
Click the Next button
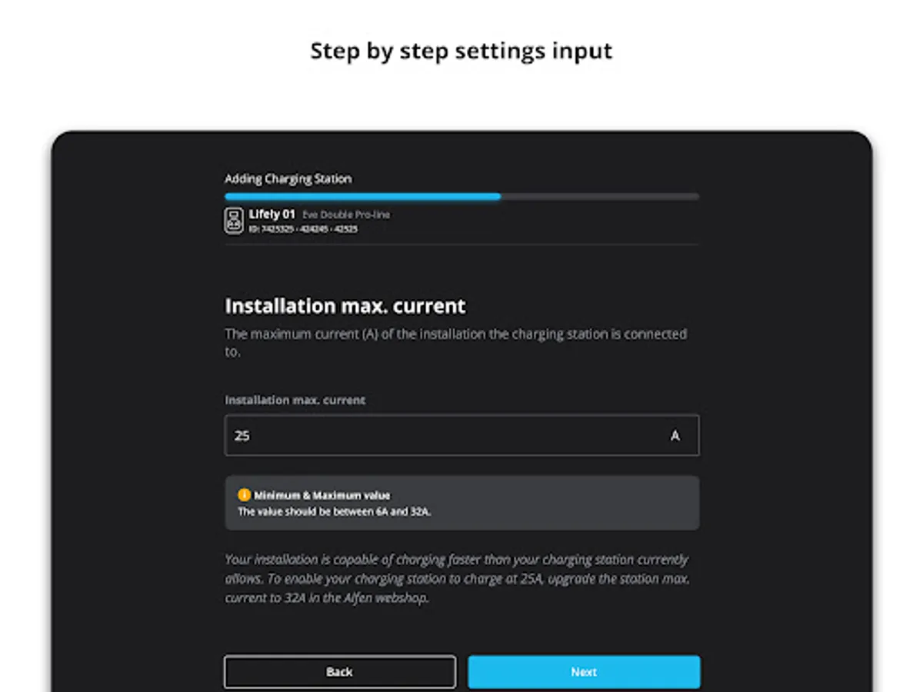[584, 672]
